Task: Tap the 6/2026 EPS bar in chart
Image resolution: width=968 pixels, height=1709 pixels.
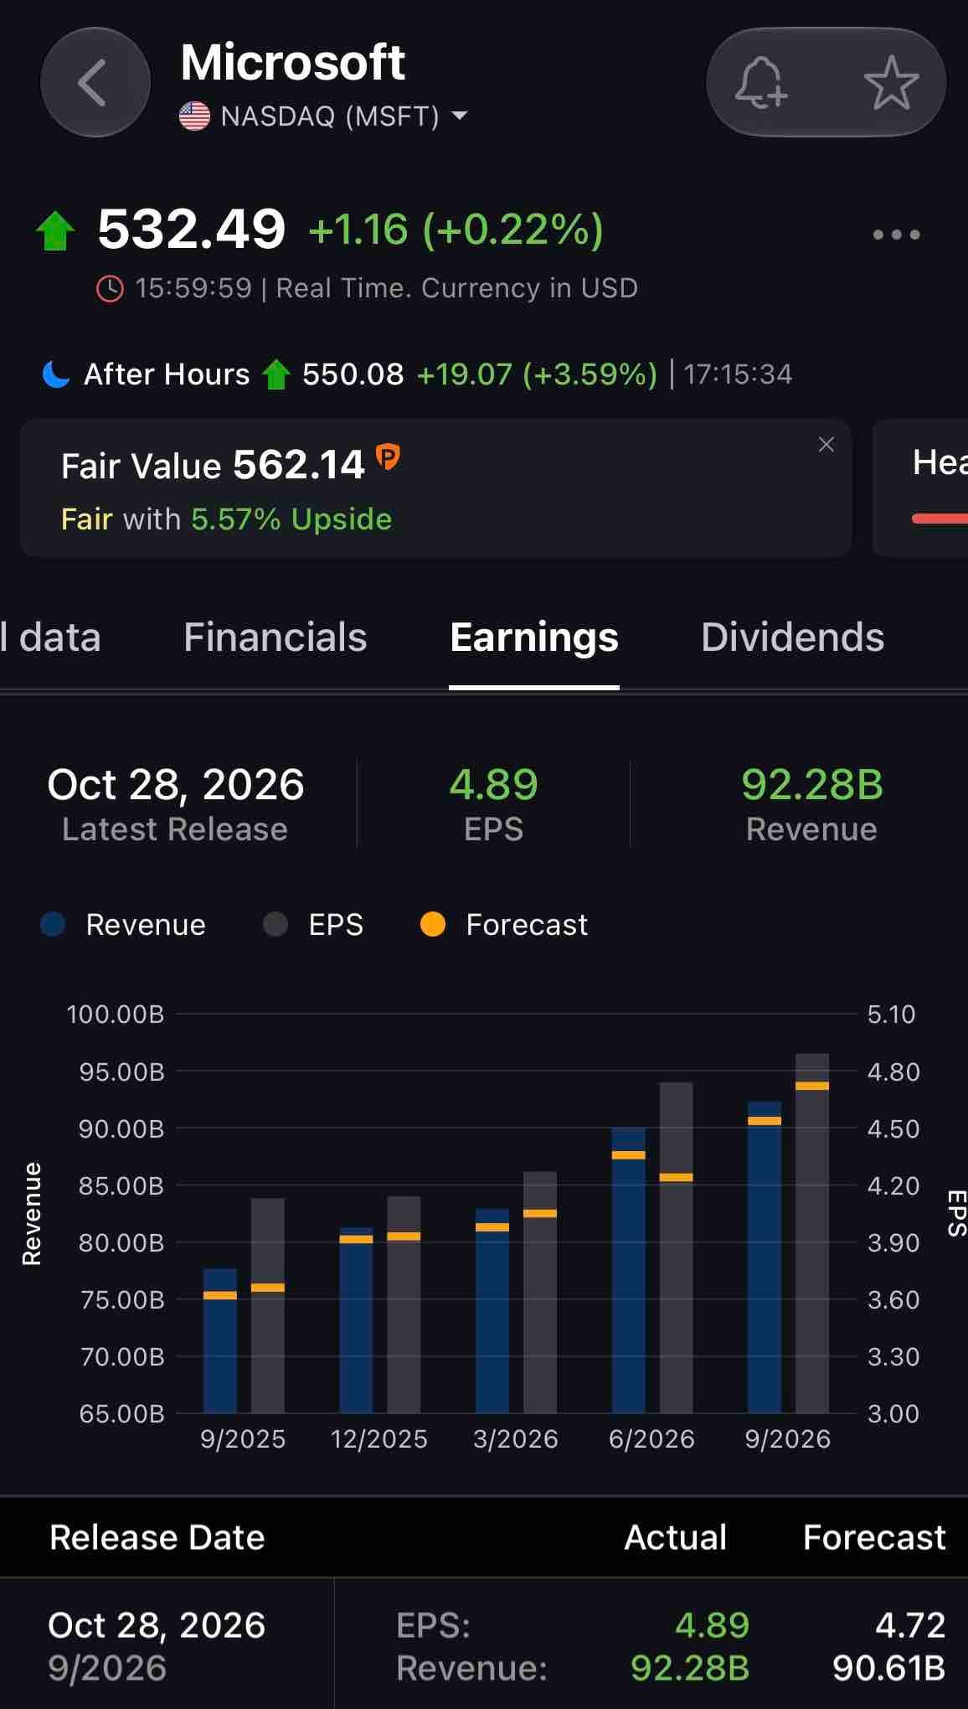Action: click(x=676, y=1248)
